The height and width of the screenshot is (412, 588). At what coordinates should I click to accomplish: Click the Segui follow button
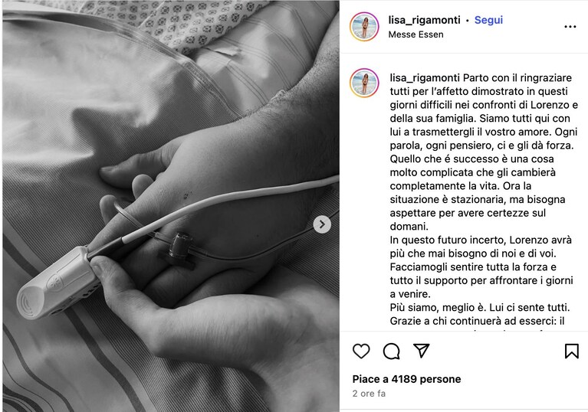click(x=488, y=20)
